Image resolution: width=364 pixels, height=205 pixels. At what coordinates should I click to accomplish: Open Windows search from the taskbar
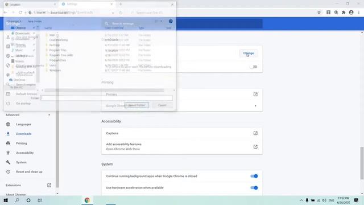[x=17, y=200]
